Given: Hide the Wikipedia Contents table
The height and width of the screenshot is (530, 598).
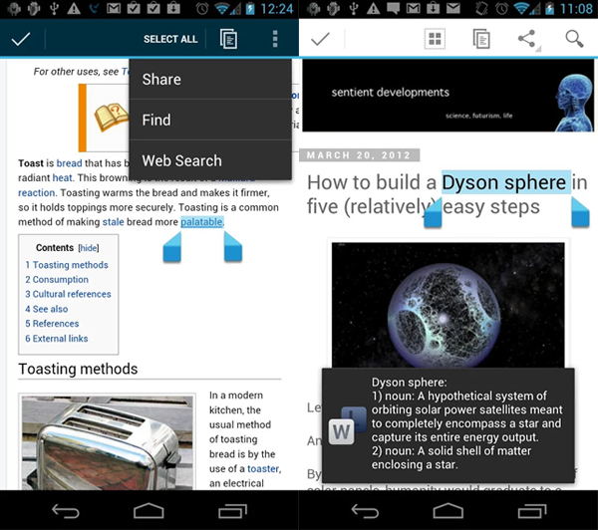Looking at the screenshot, I should point(89,248).
